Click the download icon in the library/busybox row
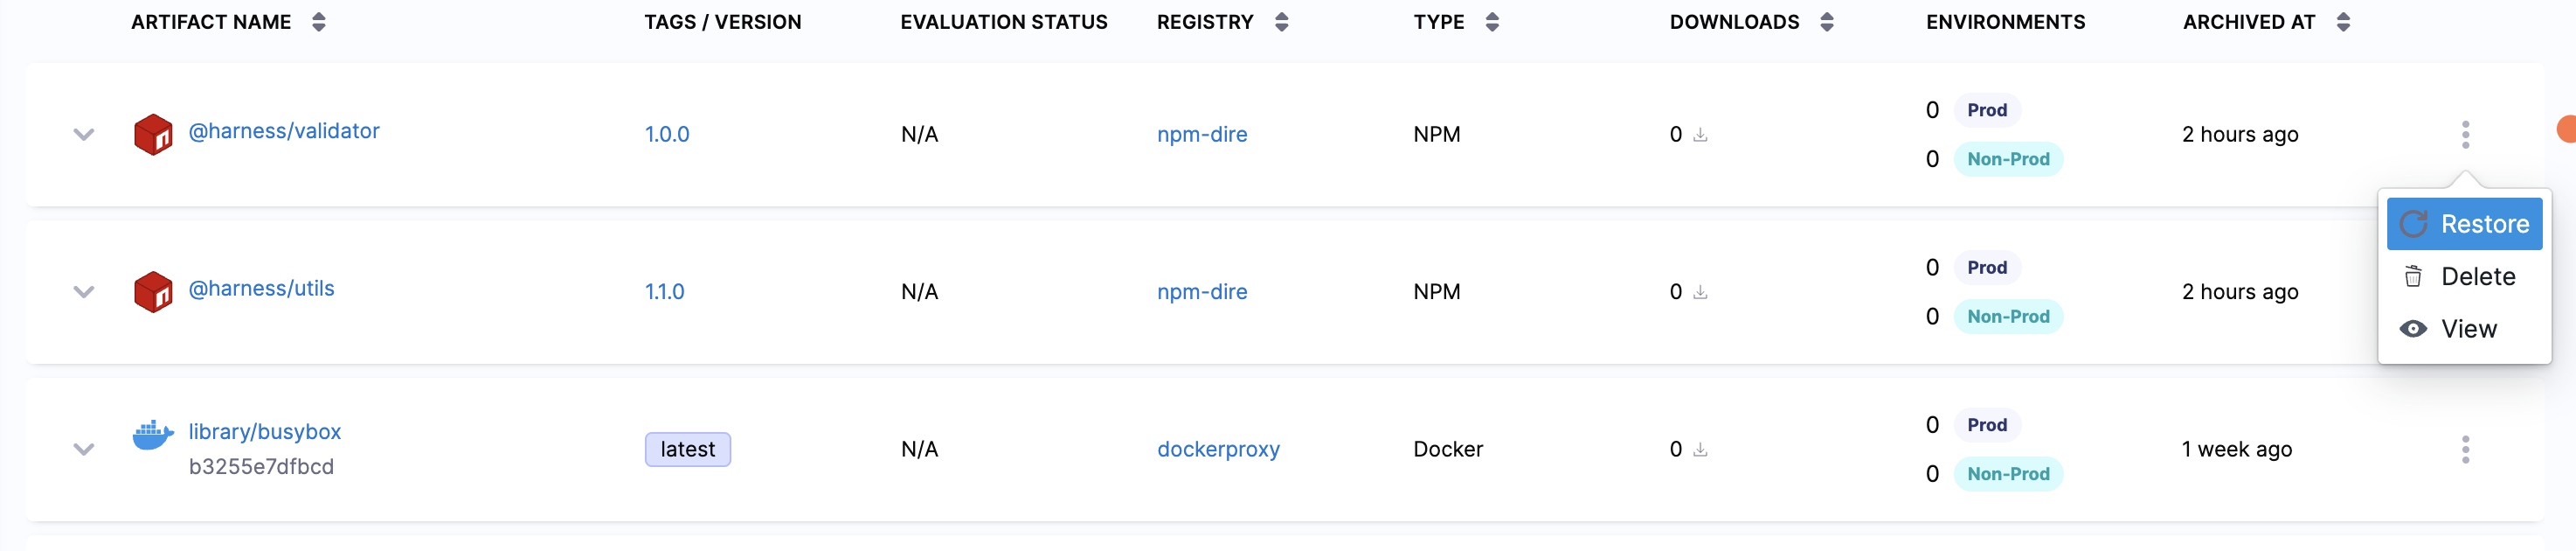Viewport: 2576px width, 551px height. point(1700,450)
